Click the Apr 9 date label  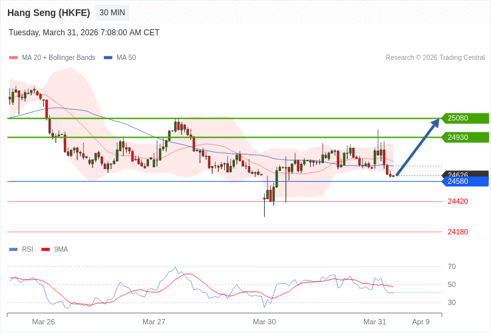point(421,322)
